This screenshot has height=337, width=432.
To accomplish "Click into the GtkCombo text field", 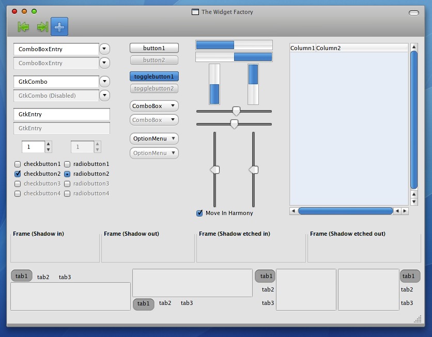I will tap(56, 82).
